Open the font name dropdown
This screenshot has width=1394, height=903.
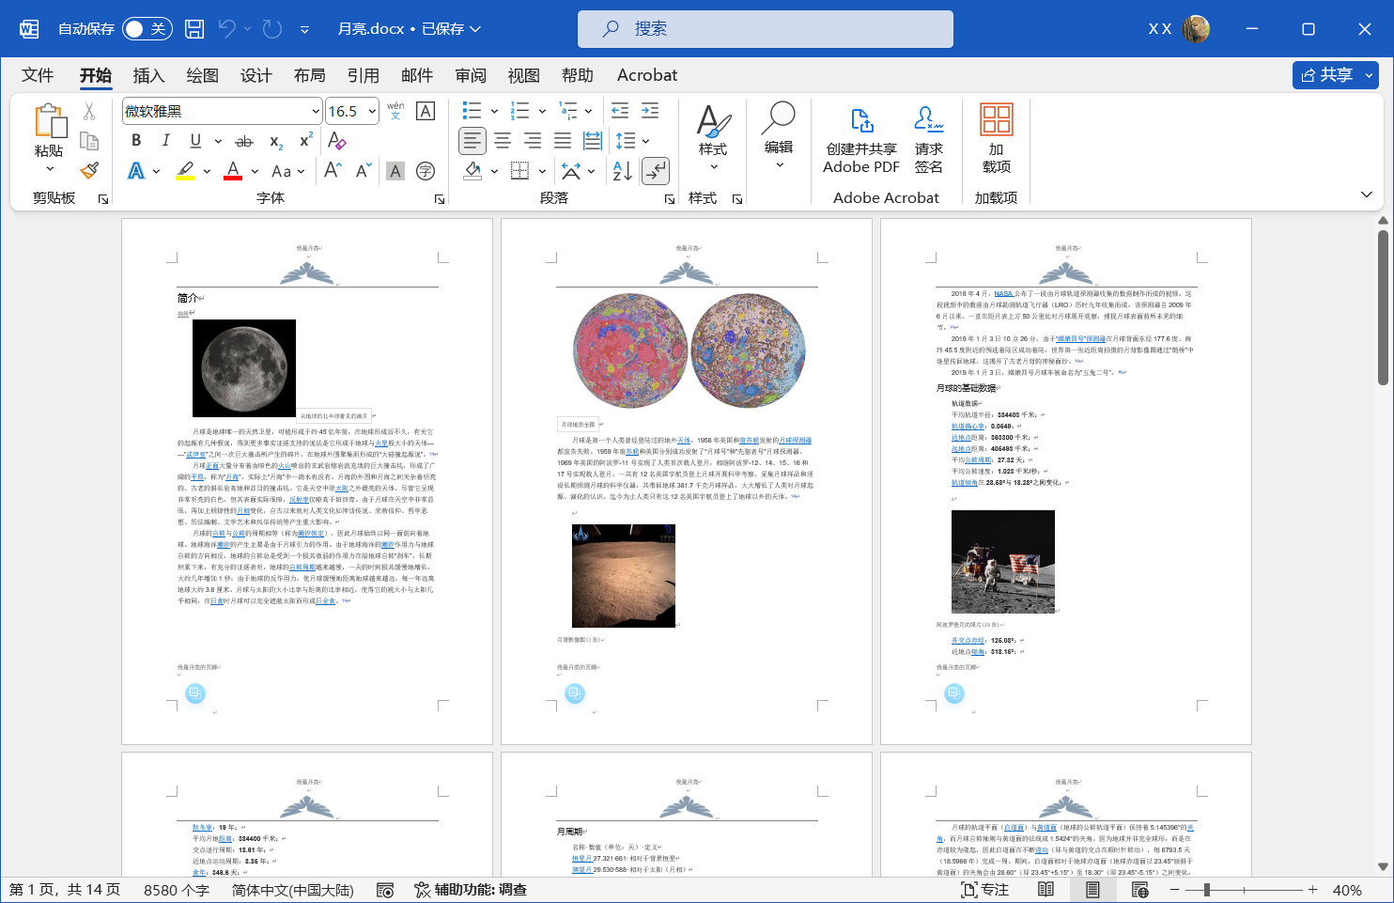(x=316, y=111)
